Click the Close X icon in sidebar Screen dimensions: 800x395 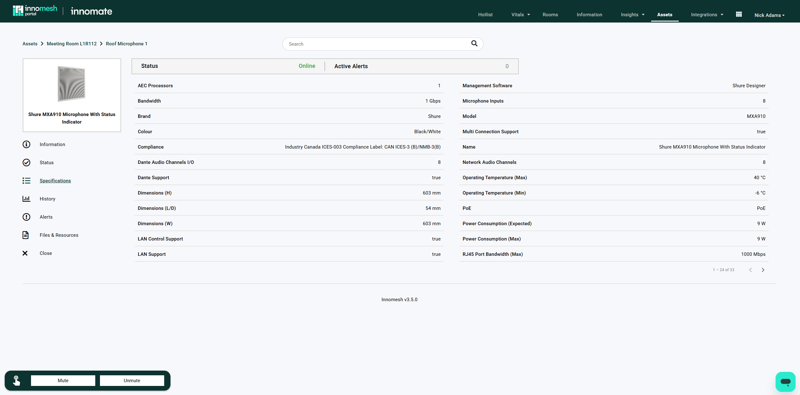(x=25, y=253)
